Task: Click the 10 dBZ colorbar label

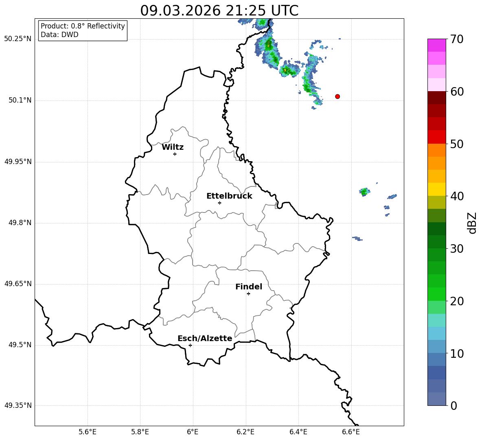Action: pos(456,354)
